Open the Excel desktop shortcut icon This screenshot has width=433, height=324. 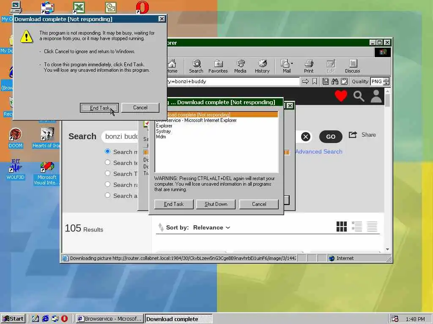[x=79, y=8]
